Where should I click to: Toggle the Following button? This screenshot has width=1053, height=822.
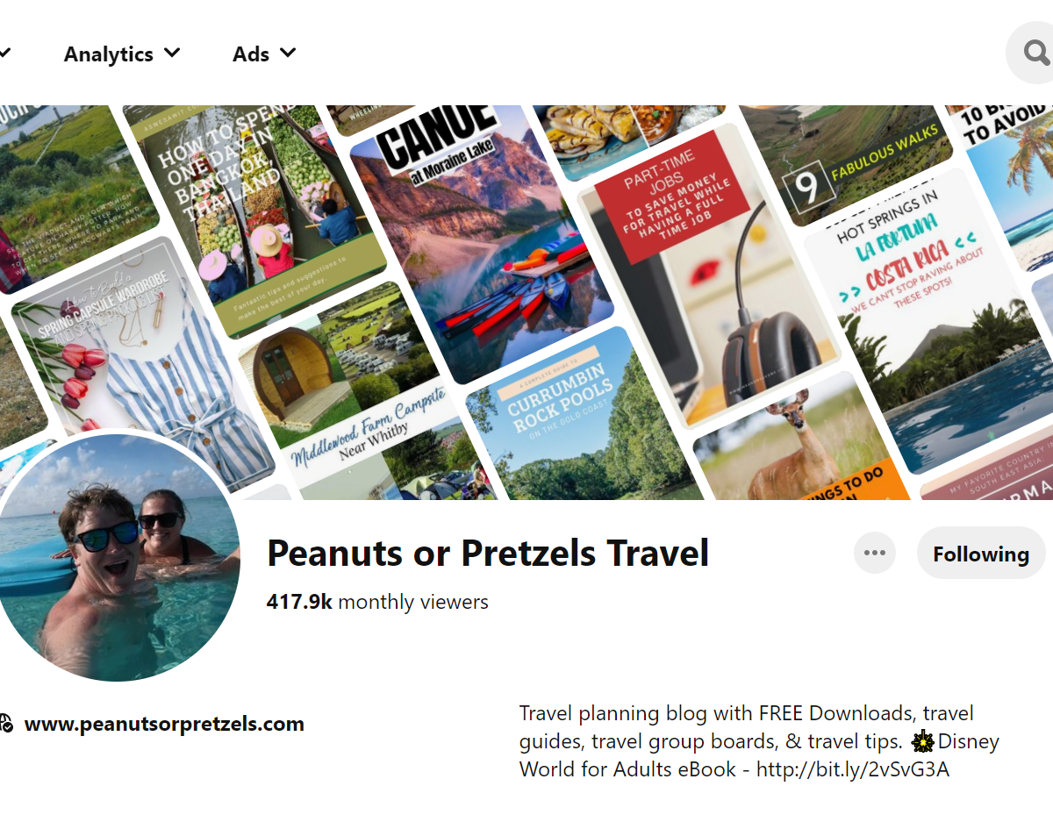981,554
